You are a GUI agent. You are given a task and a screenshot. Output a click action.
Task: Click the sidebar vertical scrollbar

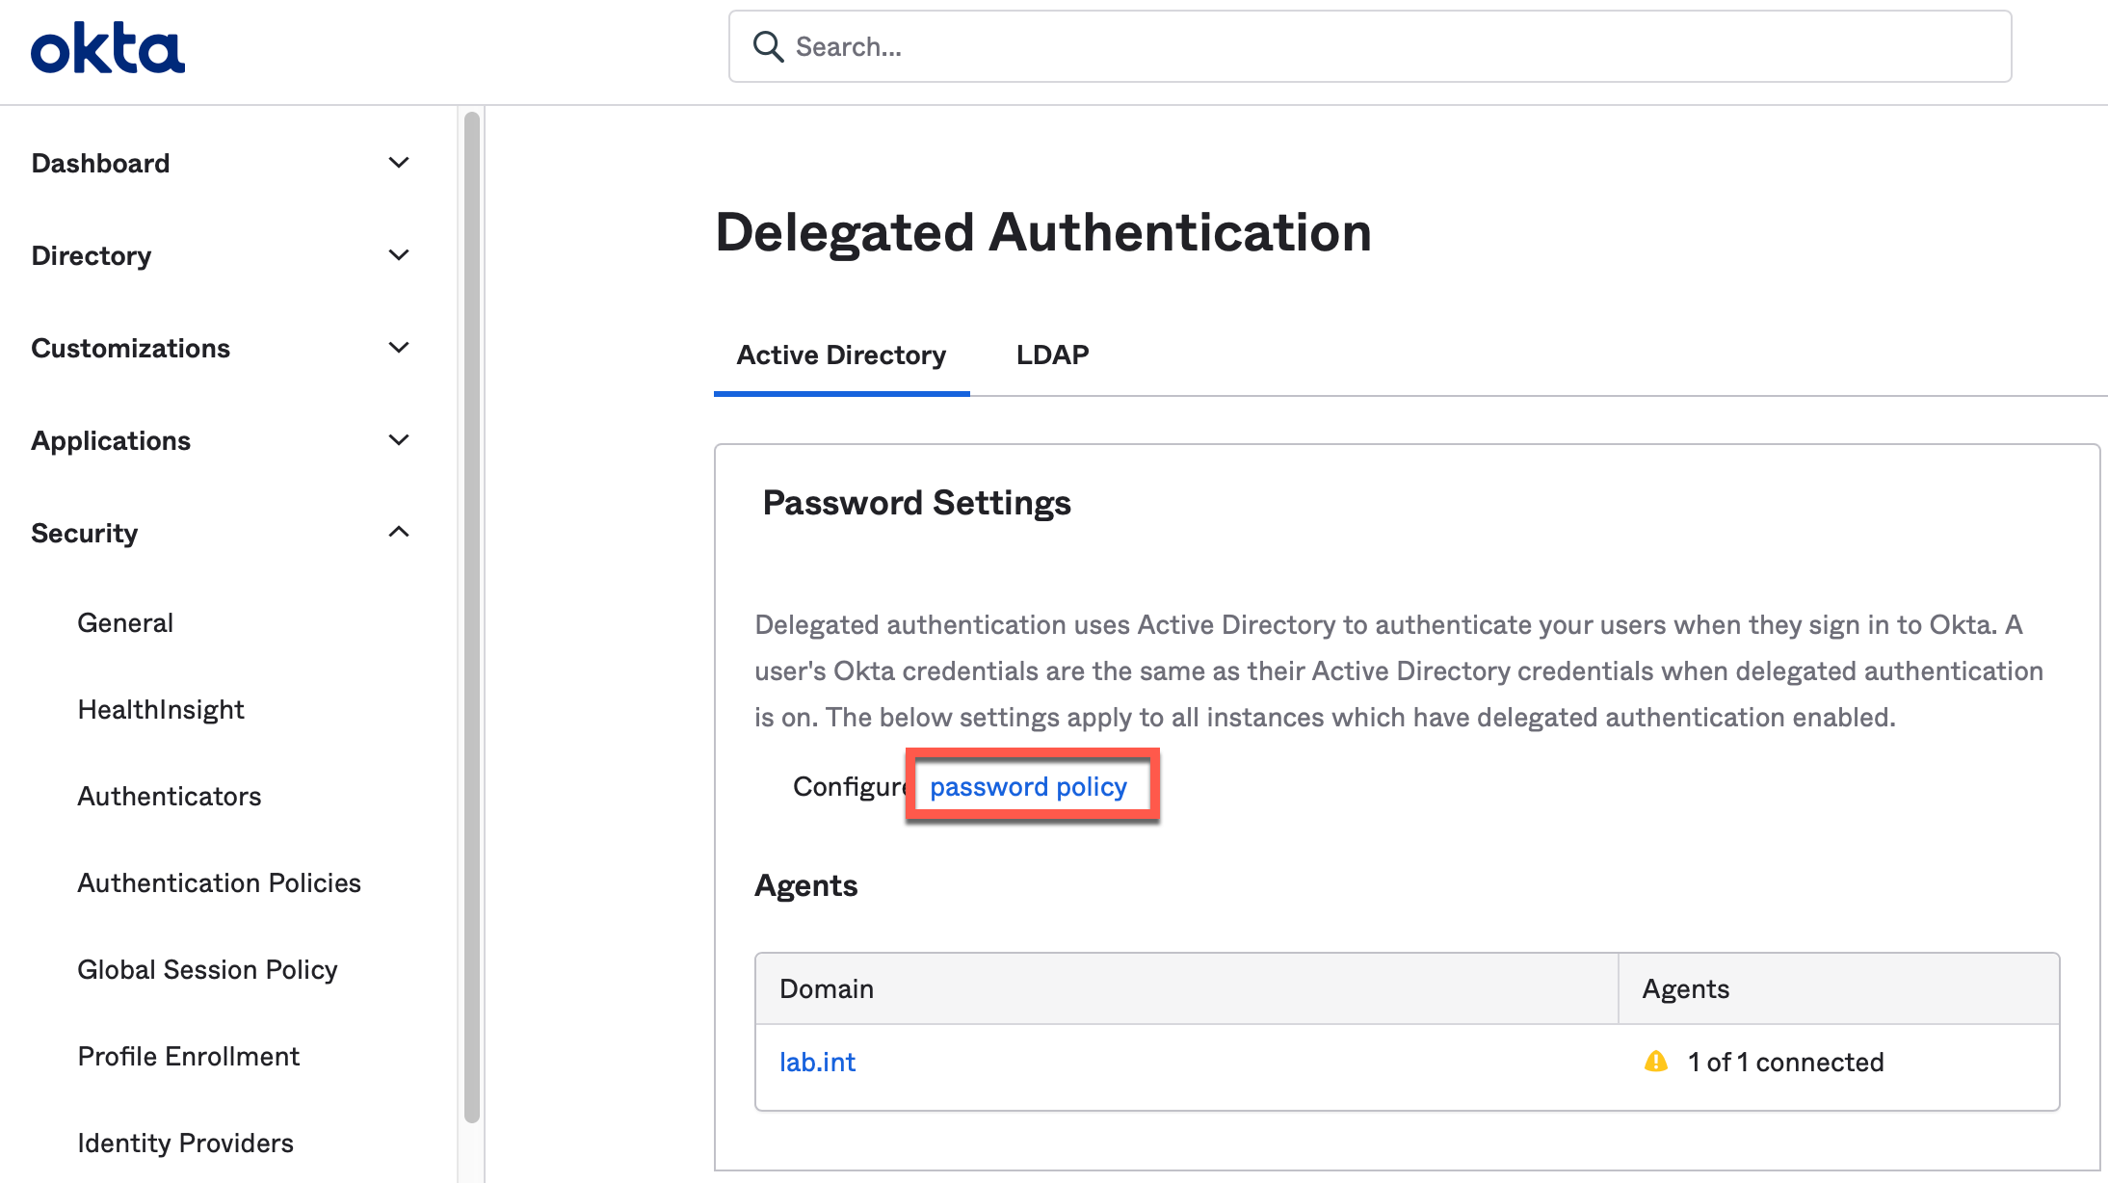(471, 617)
